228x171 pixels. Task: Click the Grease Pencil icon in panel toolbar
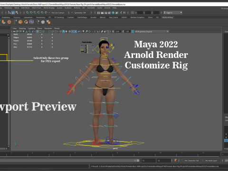(x=33, y=31)
